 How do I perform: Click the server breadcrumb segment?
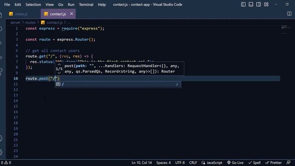click(15, 23)
